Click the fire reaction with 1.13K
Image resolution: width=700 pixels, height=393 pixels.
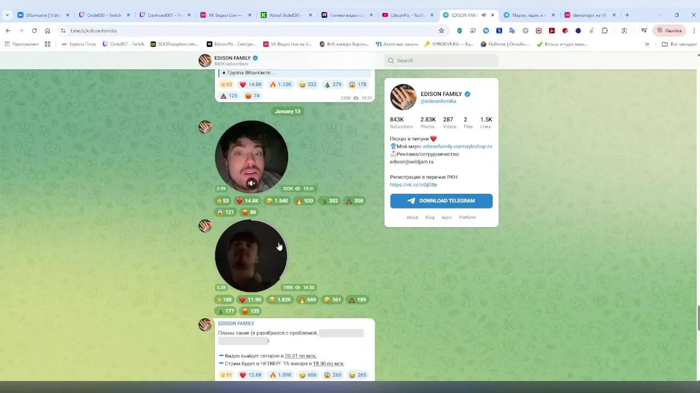[x=281, y=85]
